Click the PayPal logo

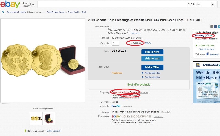click(x=116, y=106)
